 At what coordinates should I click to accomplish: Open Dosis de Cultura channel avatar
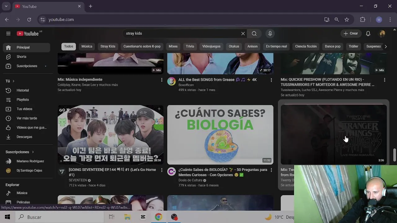172,172
